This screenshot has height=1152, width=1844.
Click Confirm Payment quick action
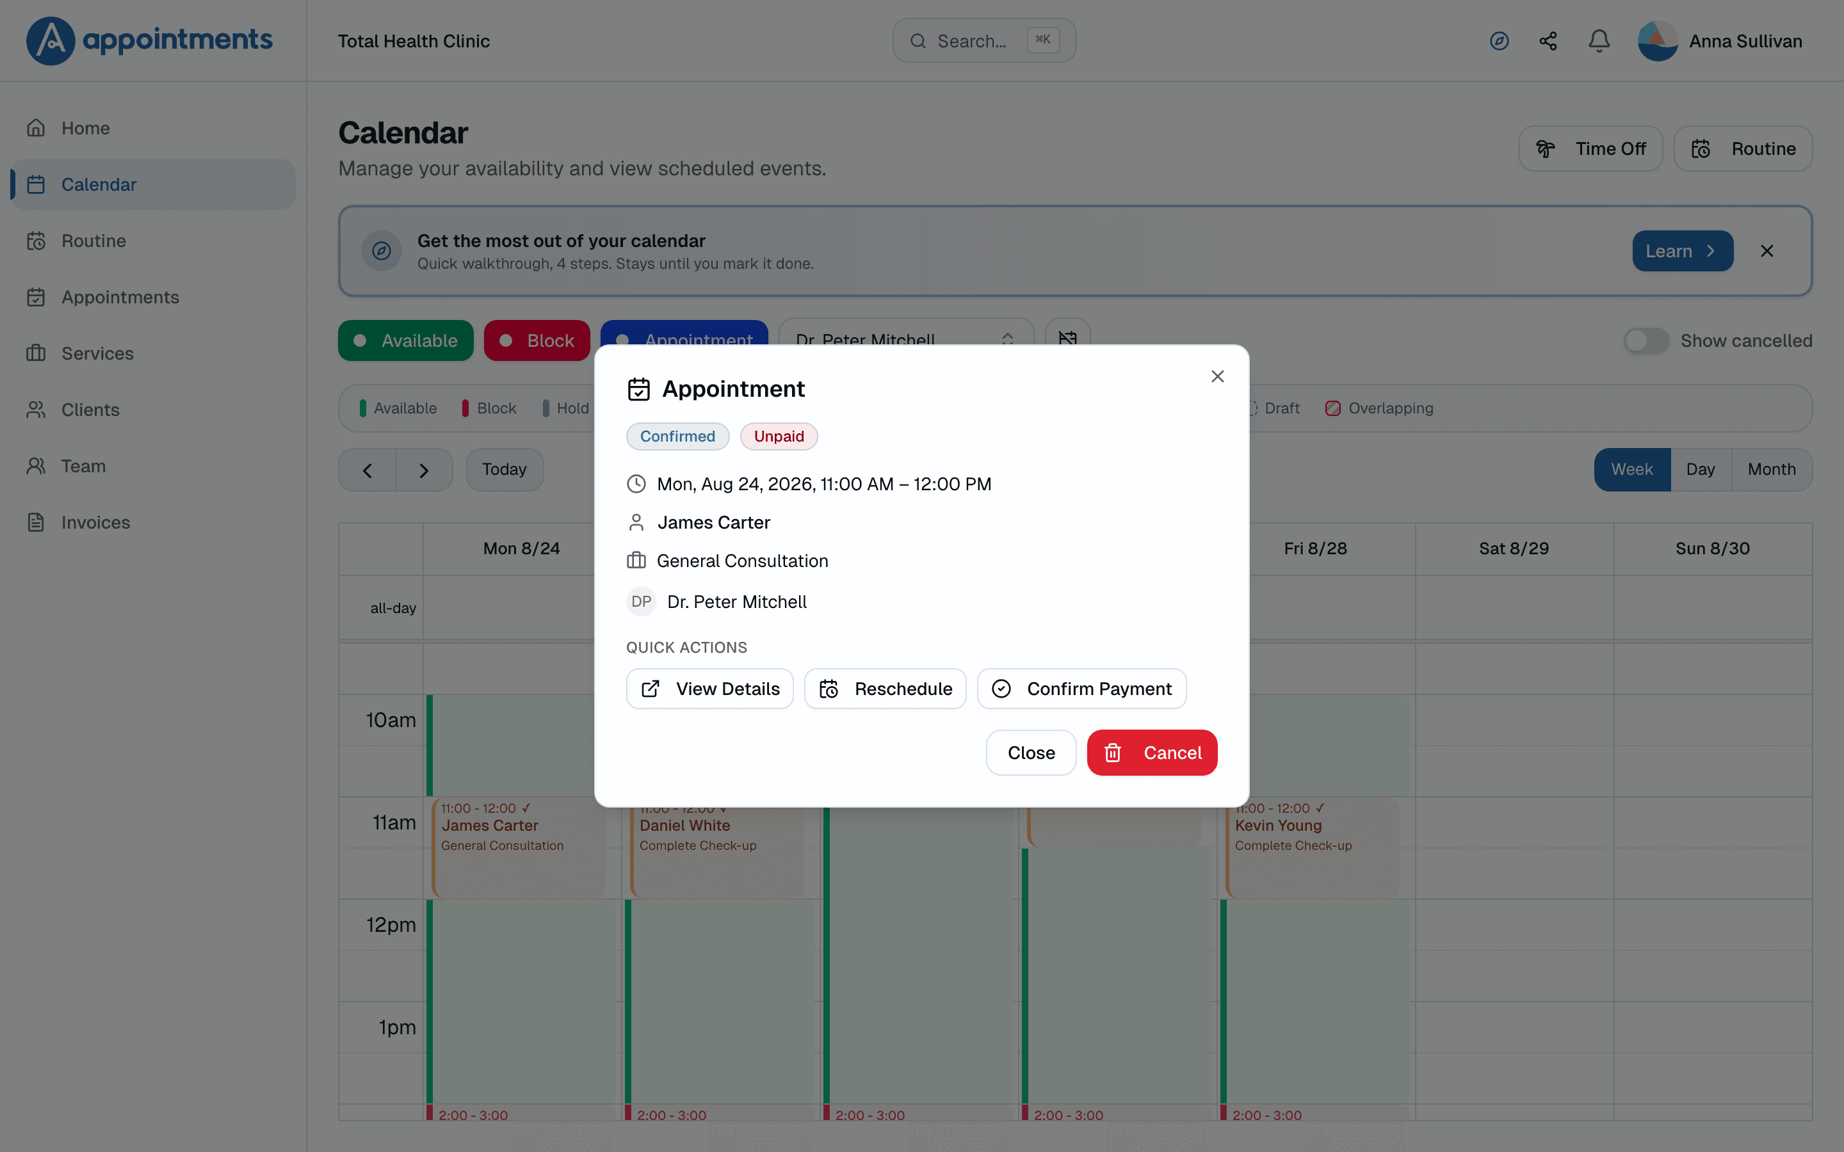(1081, 689)
